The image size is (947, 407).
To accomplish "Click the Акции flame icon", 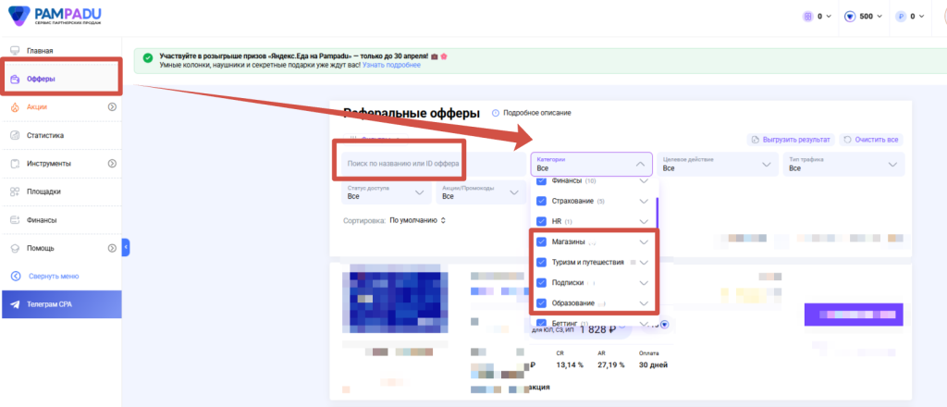I will [x=16, y=107].
